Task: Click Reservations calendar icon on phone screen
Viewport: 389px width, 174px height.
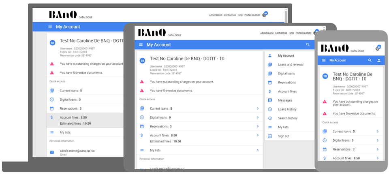Action: coord(325,149)
